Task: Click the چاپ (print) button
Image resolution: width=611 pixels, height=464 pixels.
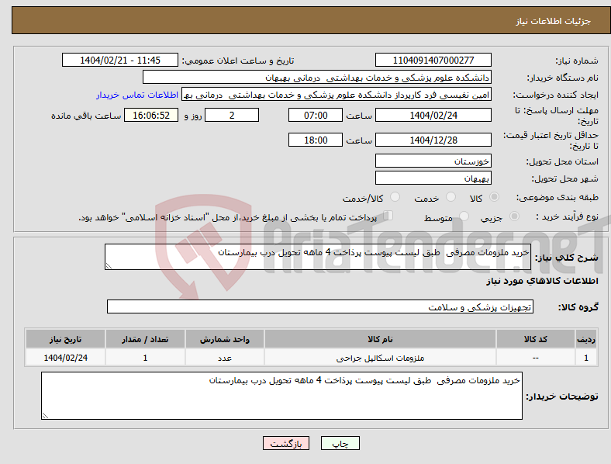Action: [x=340, y=443]
